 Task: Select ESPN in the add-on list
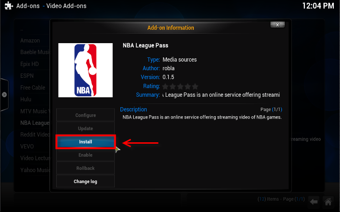27,76
